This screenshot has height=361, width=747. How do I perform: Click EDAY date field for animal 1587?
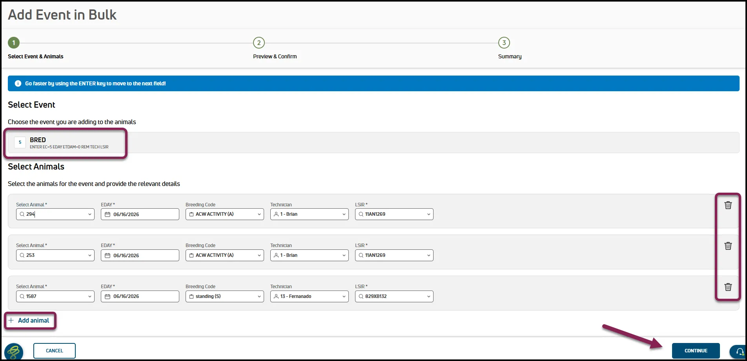pyautogui.click(x=140, y=296)
